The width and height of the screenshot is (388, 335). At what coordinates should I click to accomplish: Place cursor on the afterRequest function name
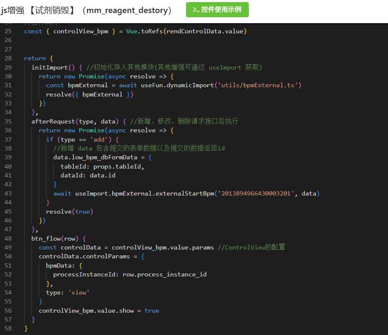[54, 121]
